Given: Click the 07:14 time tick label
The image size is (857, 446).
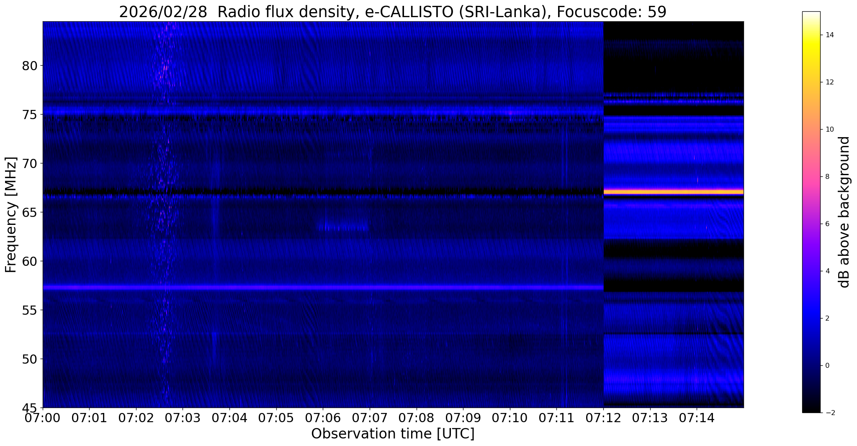Looking at the screenshot, I should click(x=697, y=418).
